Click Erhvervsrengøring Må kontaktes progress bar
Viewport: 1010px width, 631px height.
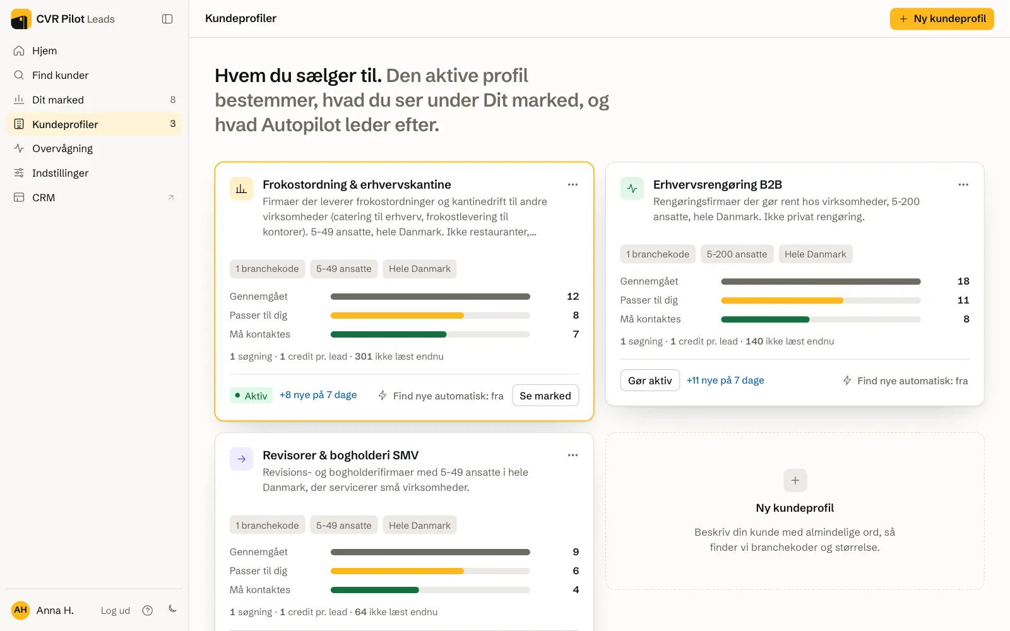(x=821, y=319)
